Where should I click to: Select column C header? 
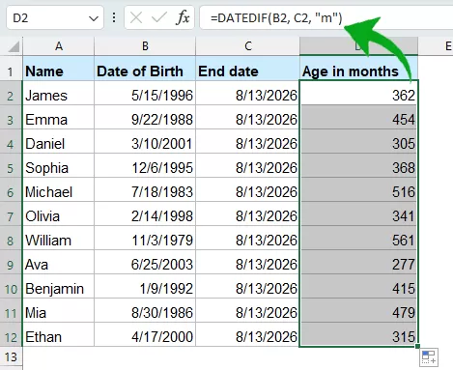pyautogui.click(x=247, y=46)
